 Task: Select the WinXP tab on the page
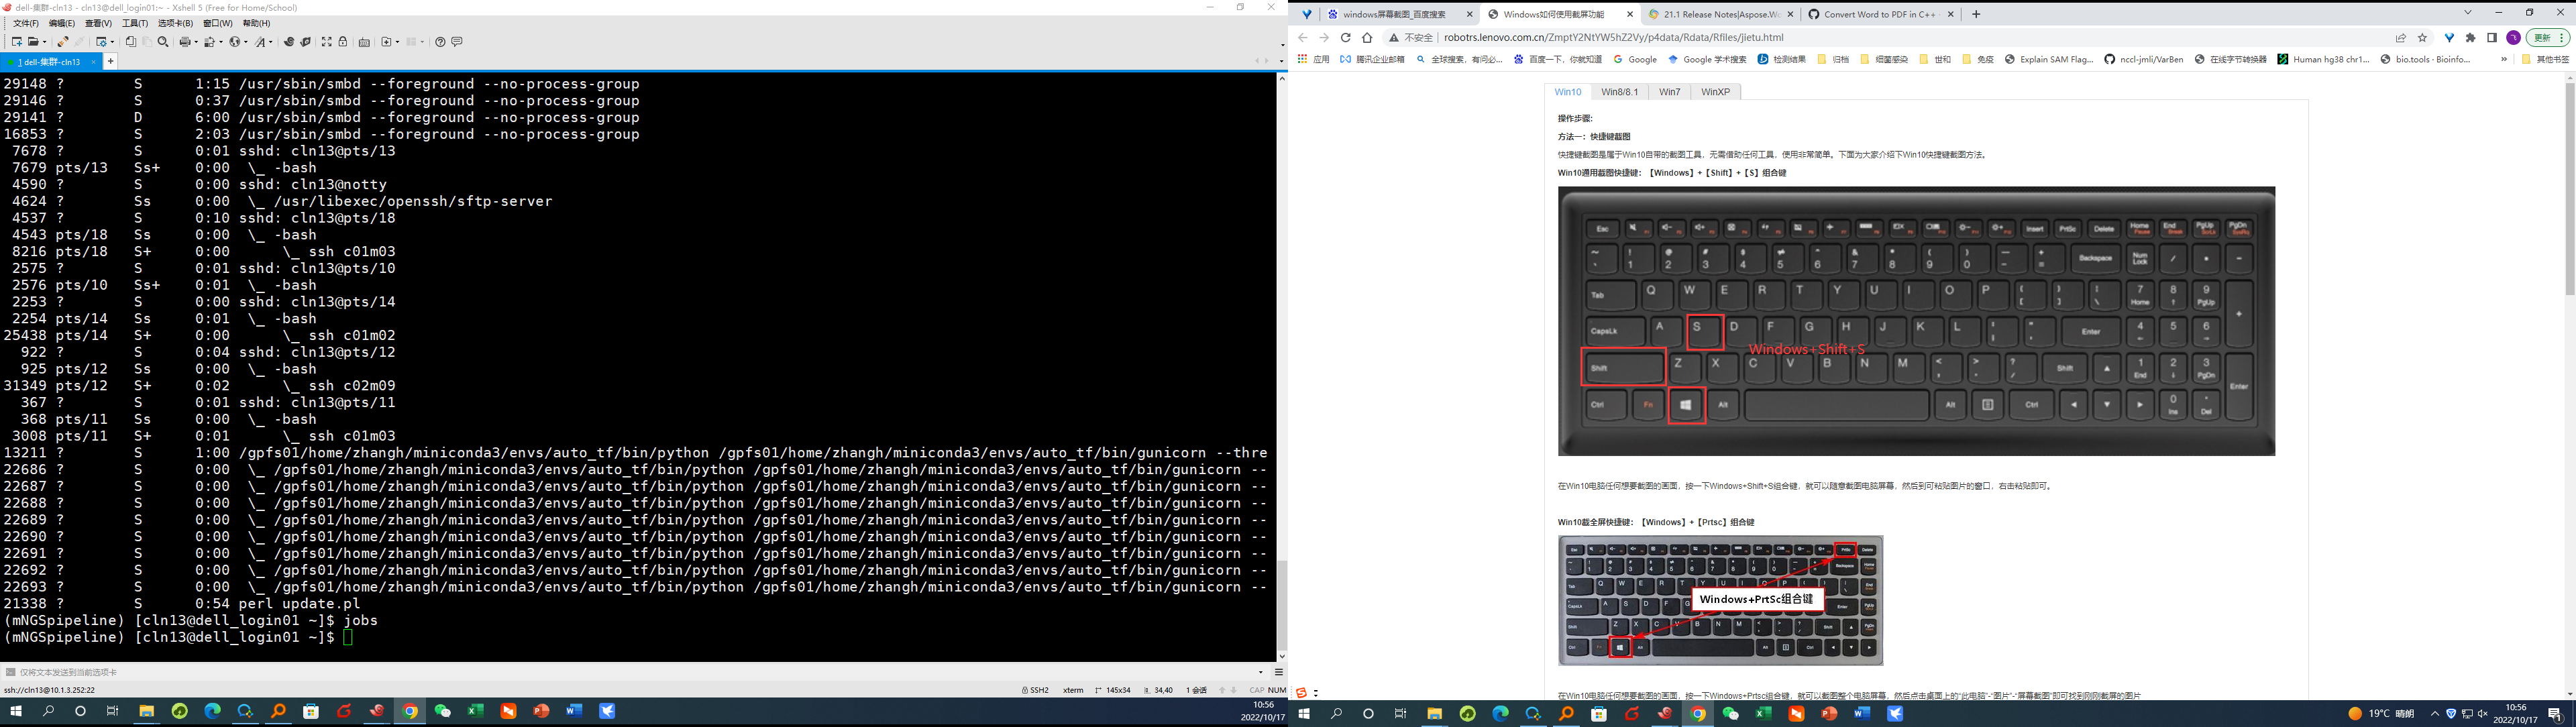point(1715,92)
